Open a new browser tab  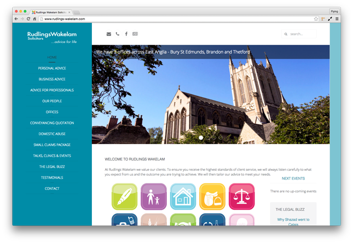tap(77, 12)
